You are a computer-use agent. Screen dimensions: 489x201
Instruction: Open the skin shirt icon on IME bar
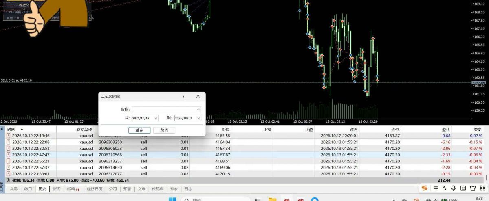(473, 188)
